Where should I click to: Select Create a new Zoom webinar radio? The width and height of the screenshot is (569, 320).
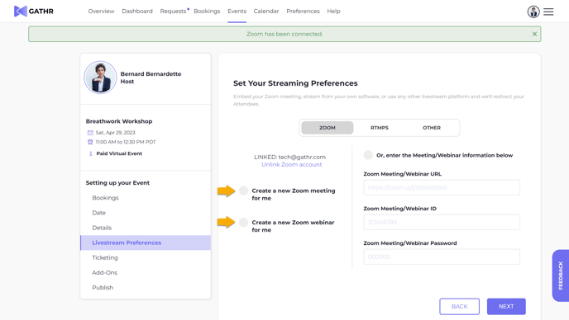pos(243,222)
